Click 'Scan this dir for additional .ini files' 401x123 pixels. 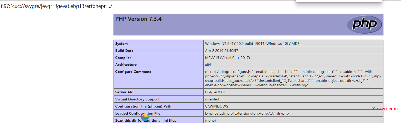point(146,120)
